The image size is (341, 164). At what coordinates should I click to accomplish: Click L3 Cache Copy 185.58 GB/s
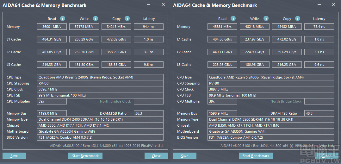pos(116,65)
